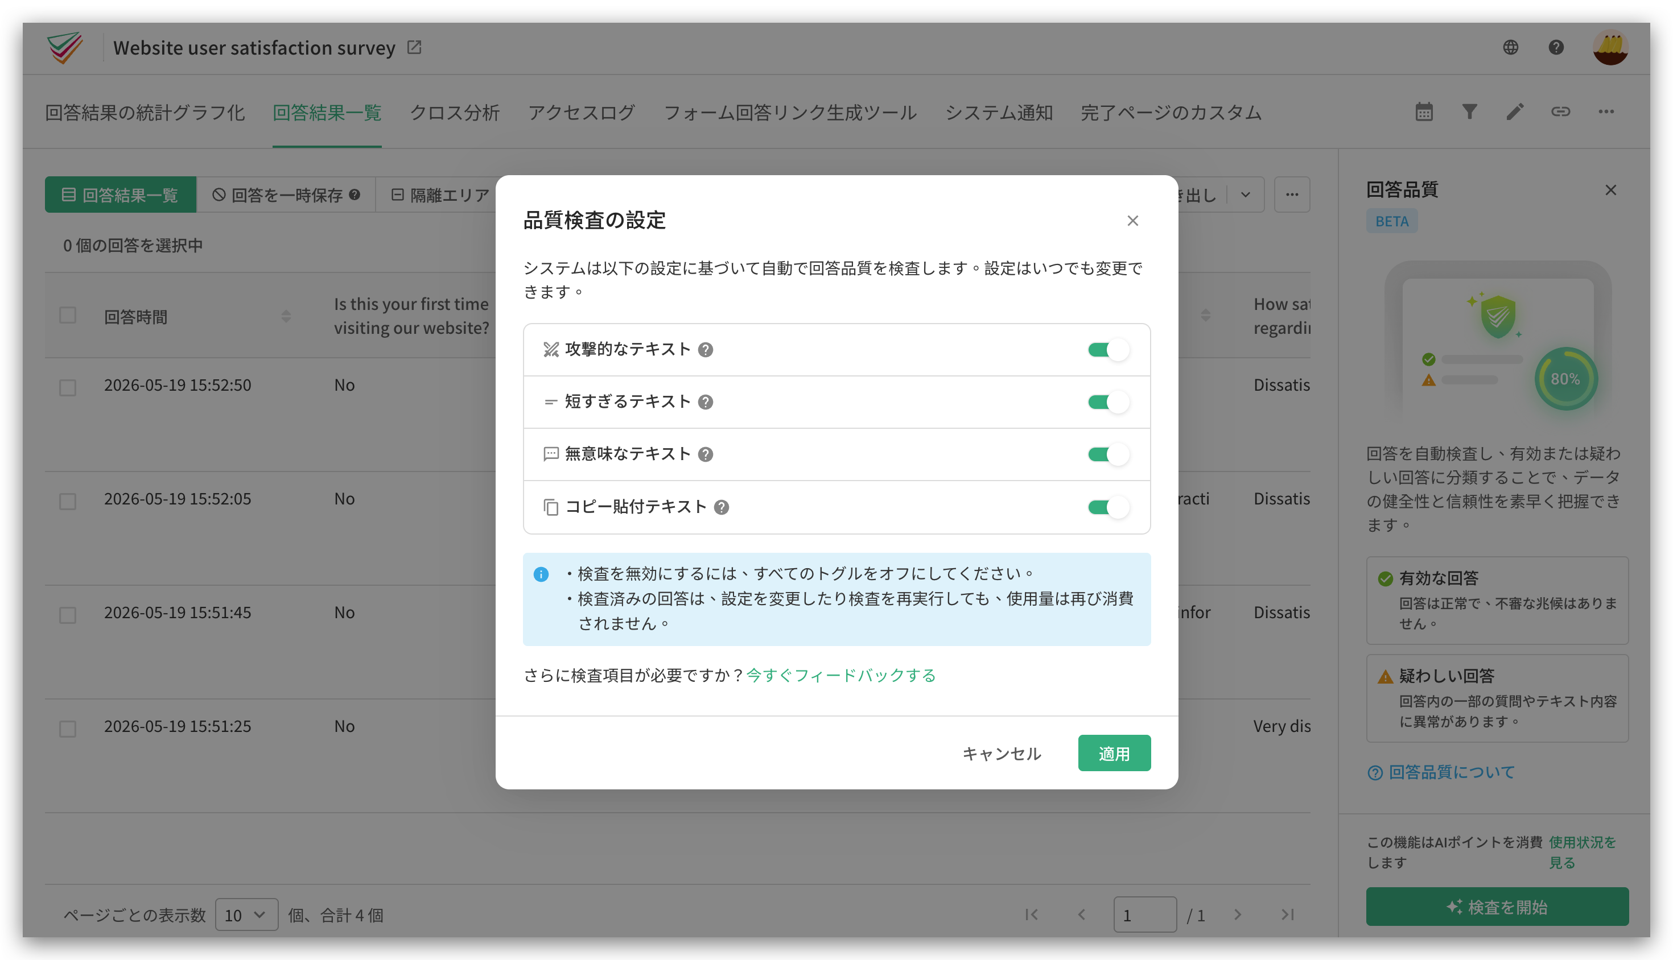Sort by 回答時間 column arrows
Image resolution: width=1673 pixels, height=960 pixels.
point(286,316)
